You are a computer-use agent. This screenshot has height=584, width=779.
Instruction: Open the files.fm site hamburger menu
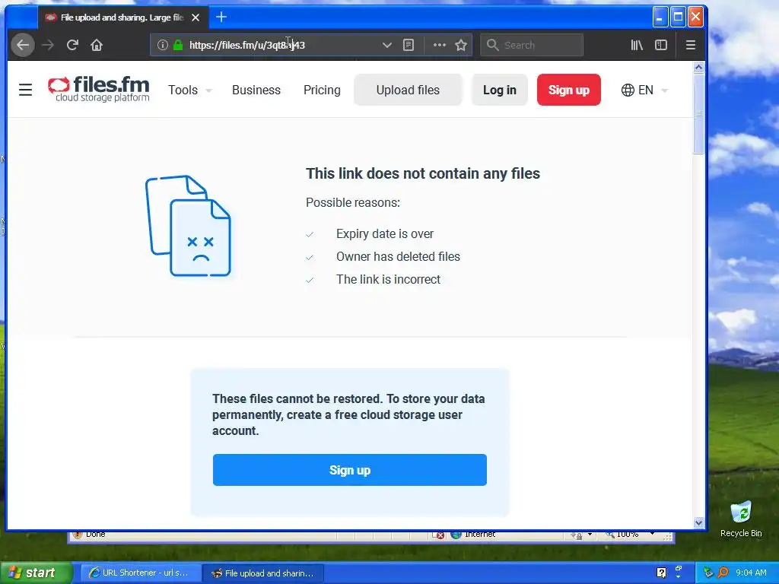[25, 90]
